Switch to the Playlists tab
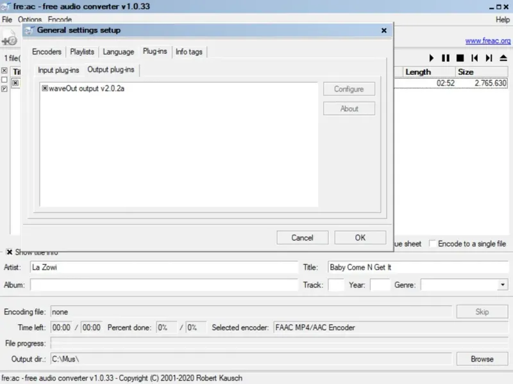This screenshot has height=384, width=513. click(82, 52)
